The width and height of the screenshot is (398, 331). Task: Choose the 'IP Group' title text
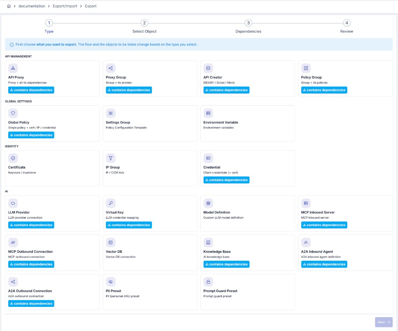point(113,167)
